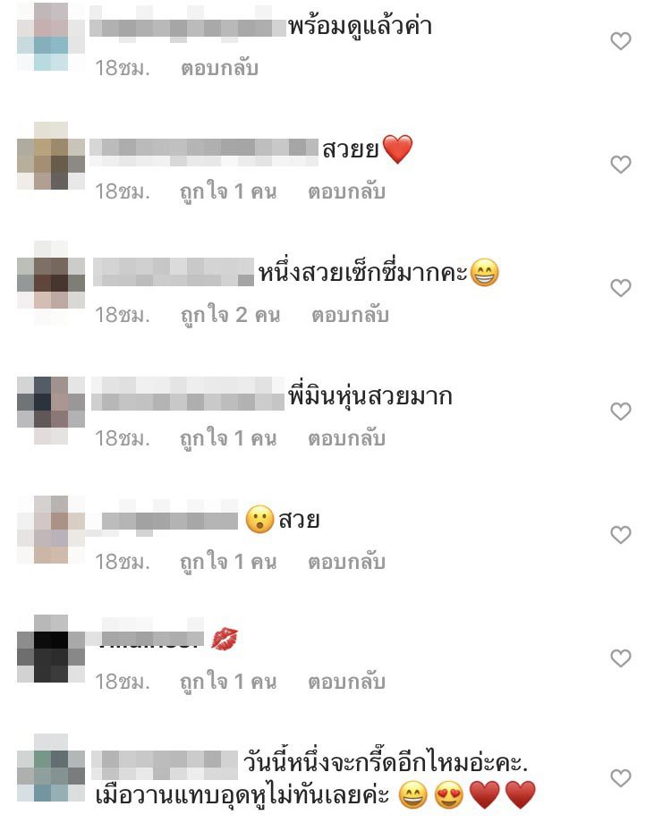This screenshot has height=823, width=671.
Task: Open username of "พี่มินหุ่นสวยมาก" commenter
Action: pyautogui.click(x=188, y=394)
